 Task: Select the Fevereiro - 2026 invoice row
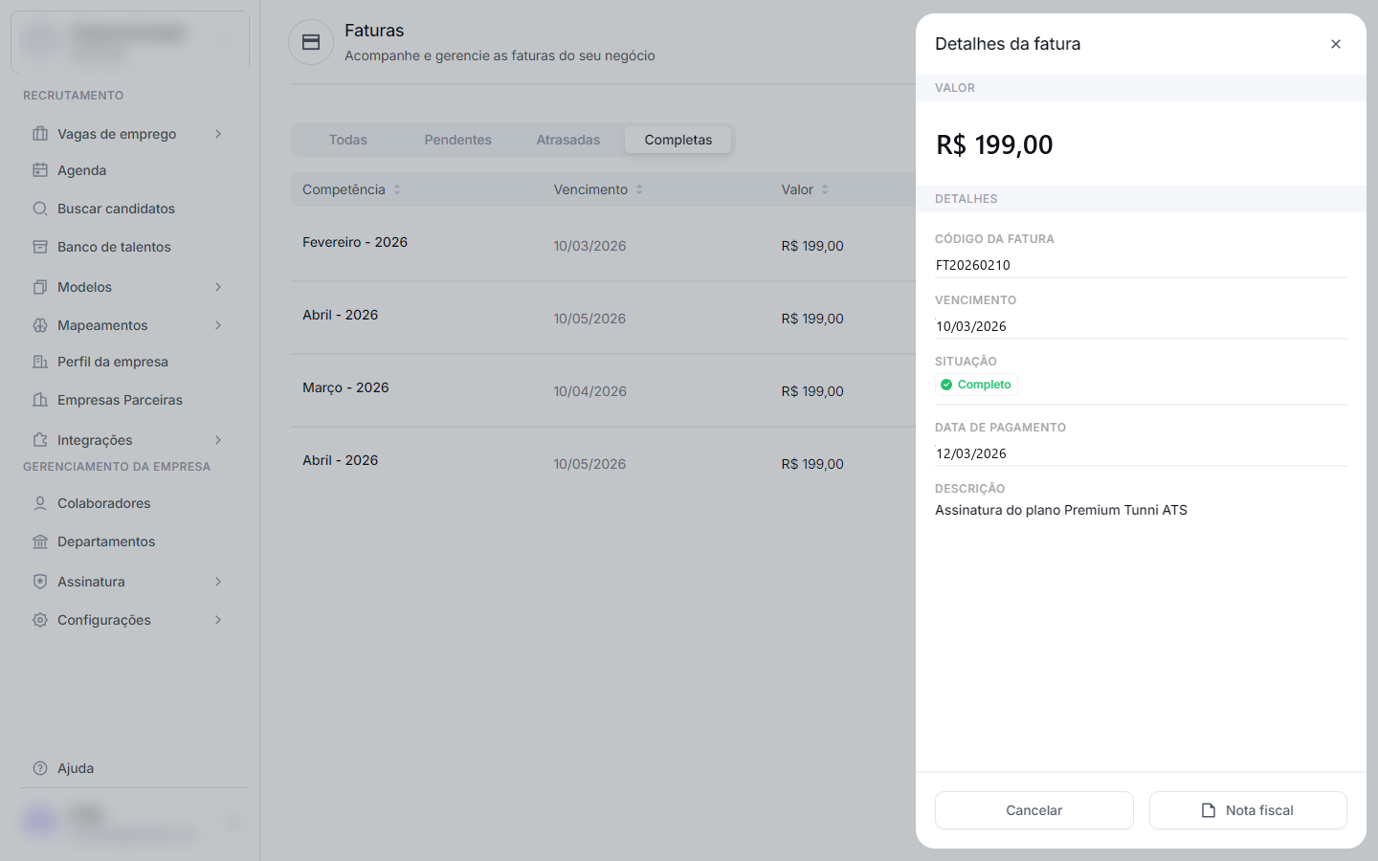pyautogui.click(x=603, y=245)
